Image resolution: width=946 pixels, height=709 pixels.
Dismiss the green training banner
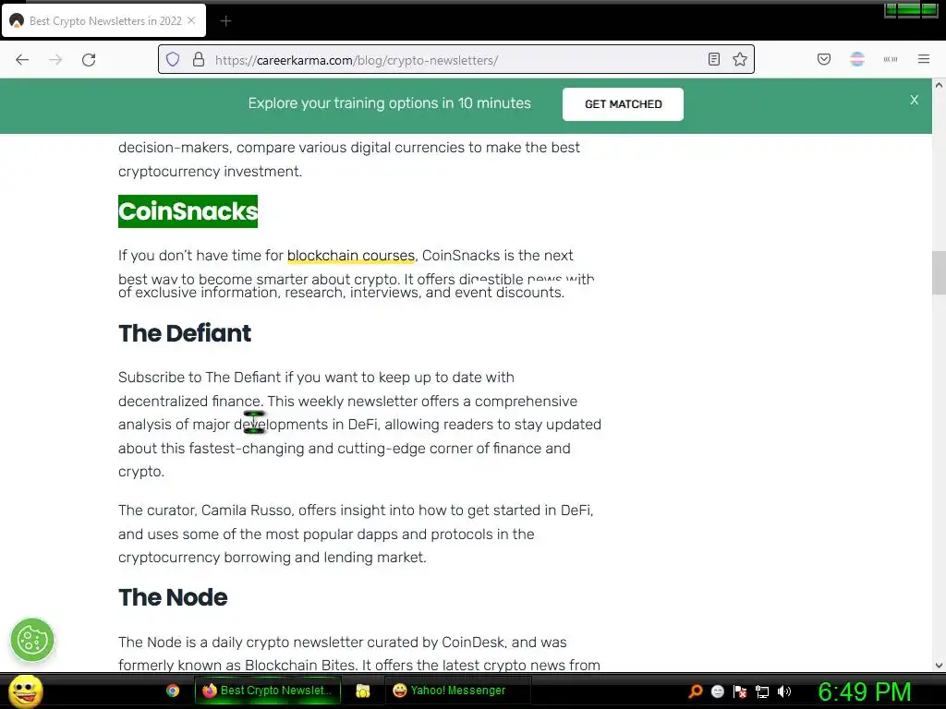pyautogui.click(x=914, y=100)
